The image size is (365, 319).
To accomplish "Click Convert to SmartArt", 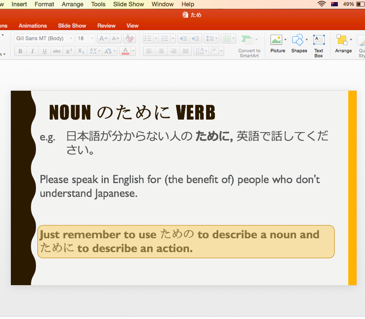I will coord(249,46).
